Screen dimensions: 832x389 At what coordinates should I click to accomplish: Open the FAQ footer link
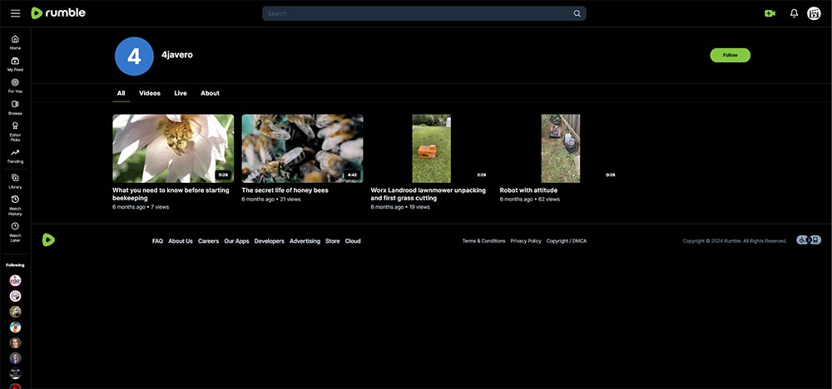click(157, 241)
